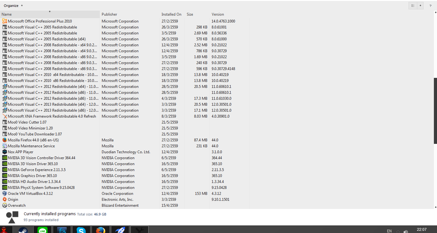Sort programs by the Name column header
Screen dimensions: 437x233
[50, 14]
